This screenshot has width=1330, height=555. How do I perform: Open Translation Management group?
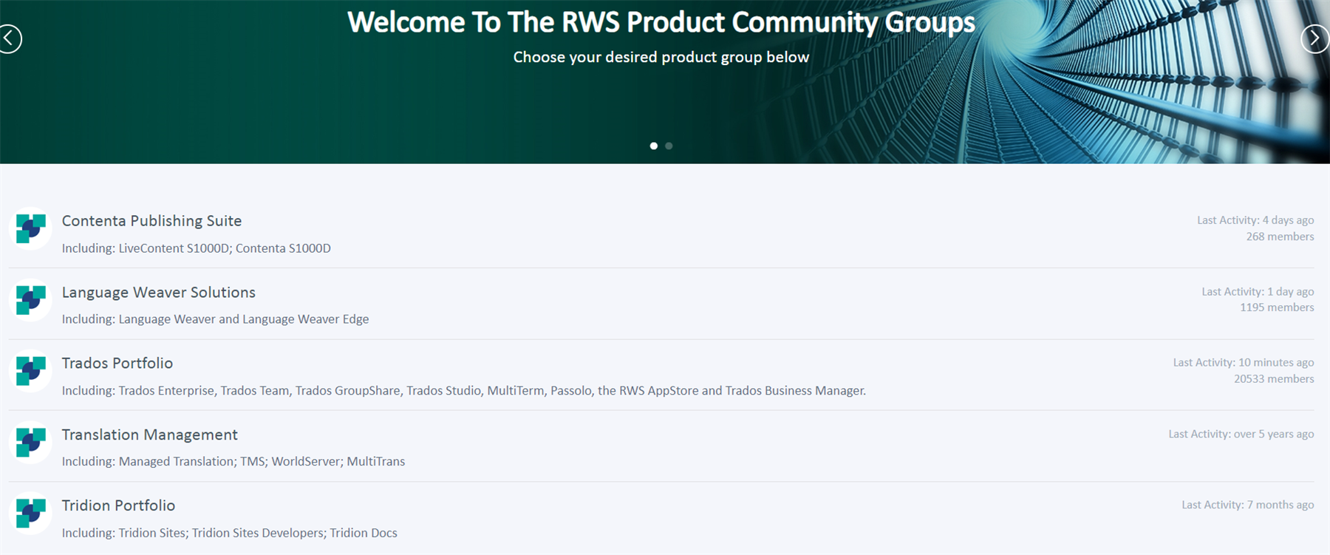click(x=149, y=435)
